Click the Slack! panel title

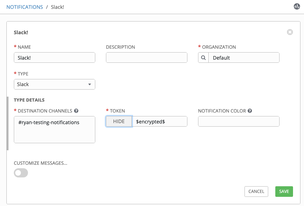[x=21, y=32]
